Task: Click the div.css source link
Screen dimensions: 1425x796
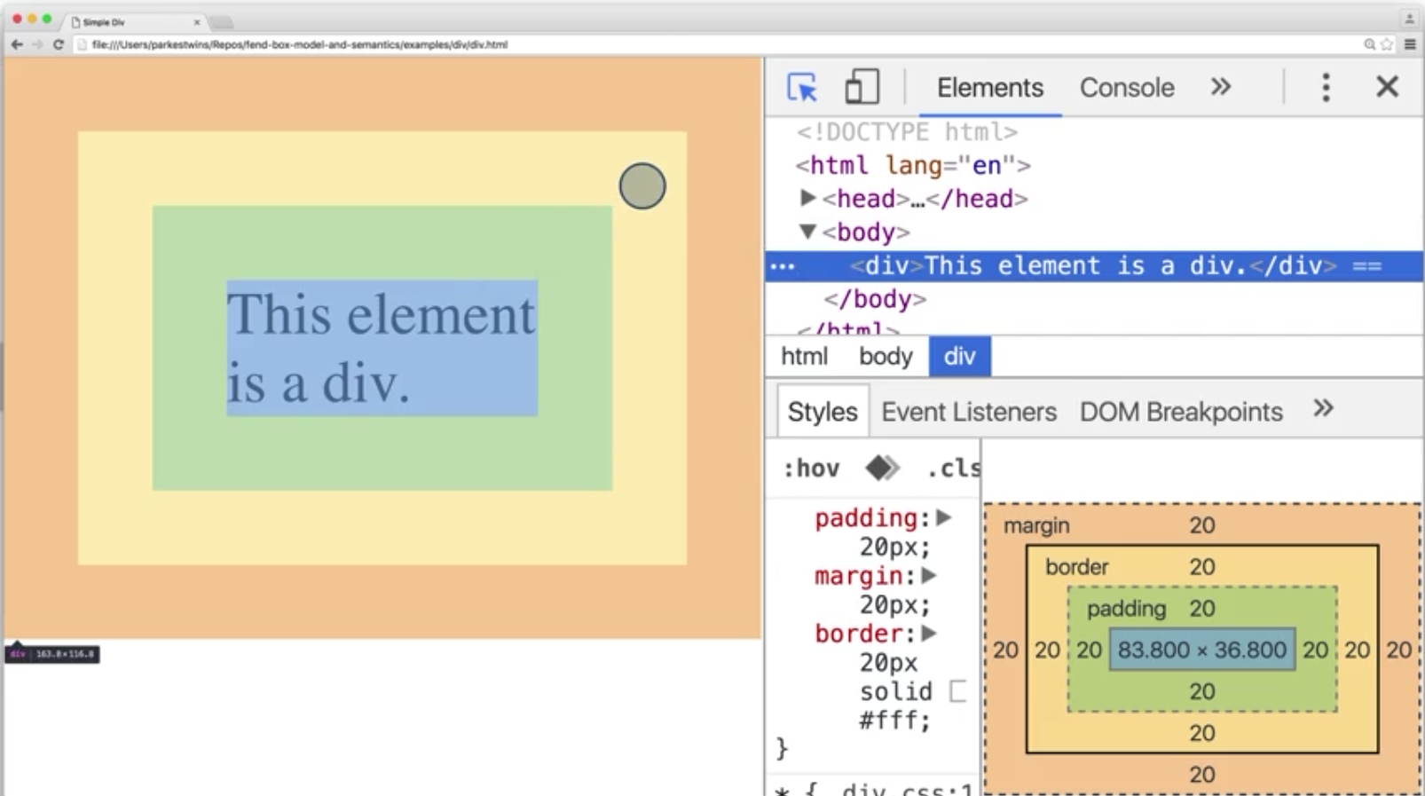Action: [907, 789]
